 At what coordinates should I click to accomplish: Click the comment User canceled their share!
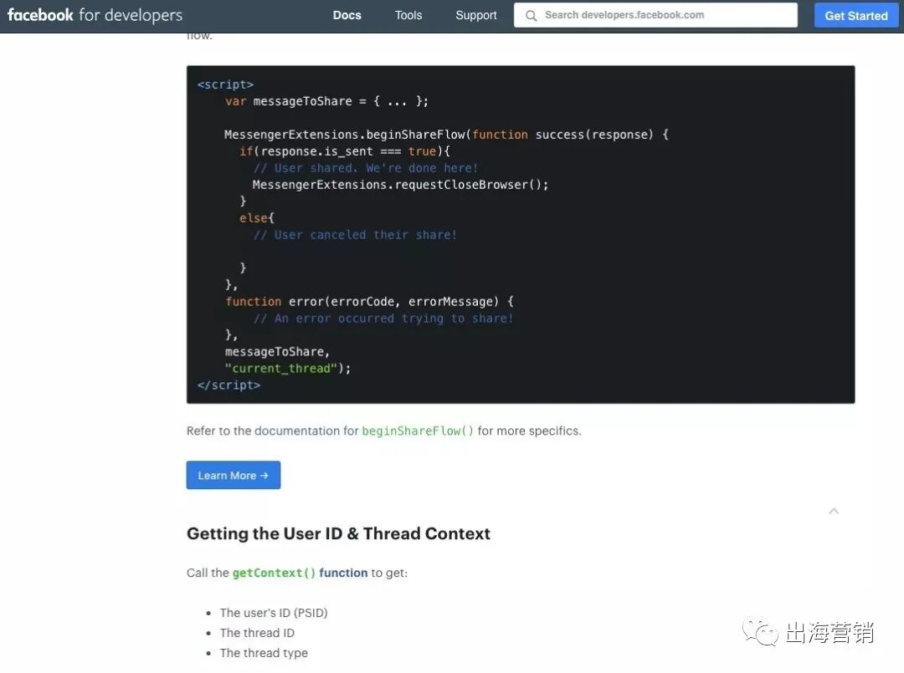[x=355, y=235]
